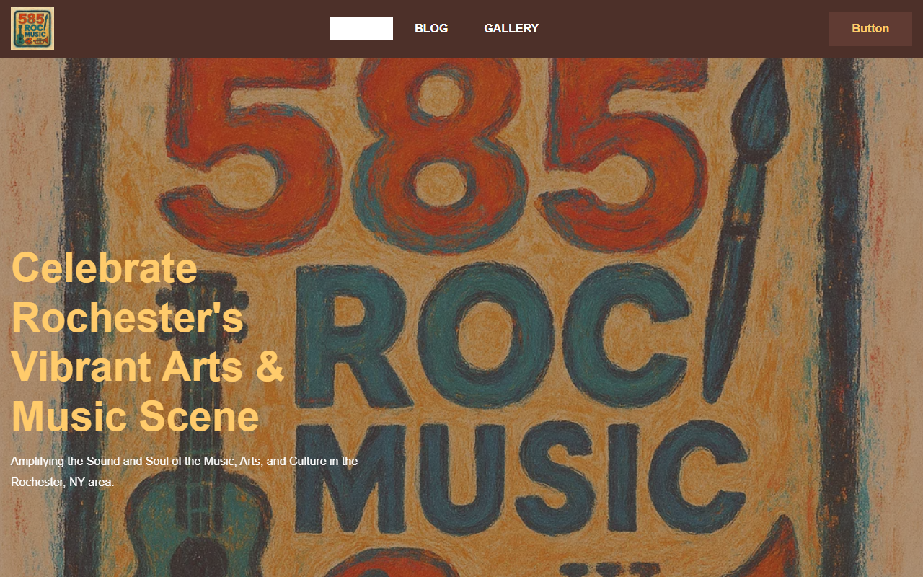The width and height of the screenshot is (923, 577).
Task: Select the white highlighted nav item before BLOG
Action: (x=361, y=29)
